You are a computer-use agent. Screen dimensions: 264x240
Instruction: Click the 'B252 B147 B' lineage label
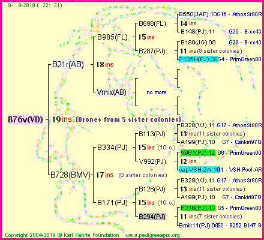[245, 226]
